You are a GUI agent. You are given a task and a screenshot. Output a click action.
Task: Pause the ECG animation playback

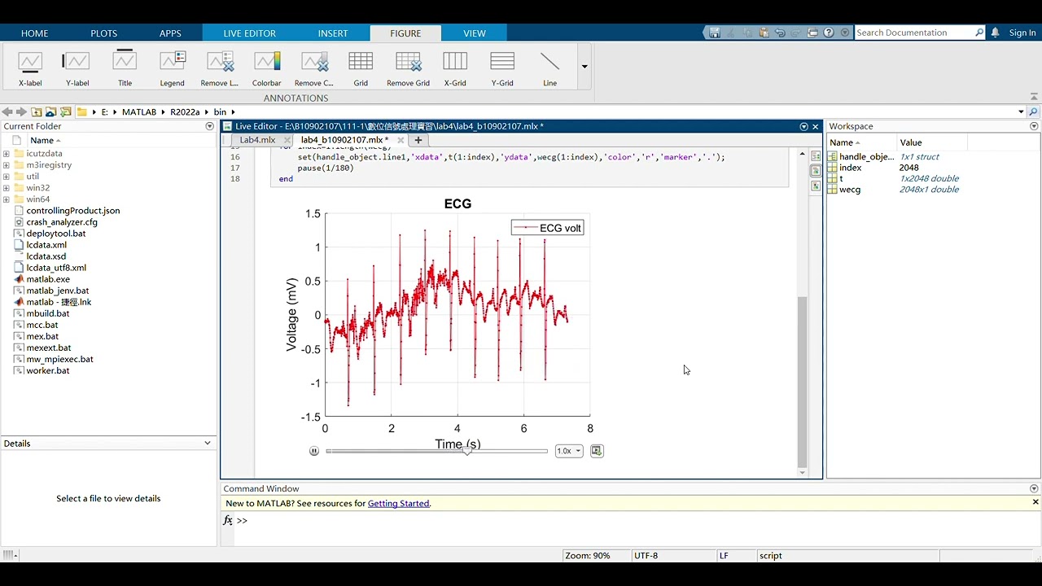point(314,451)
